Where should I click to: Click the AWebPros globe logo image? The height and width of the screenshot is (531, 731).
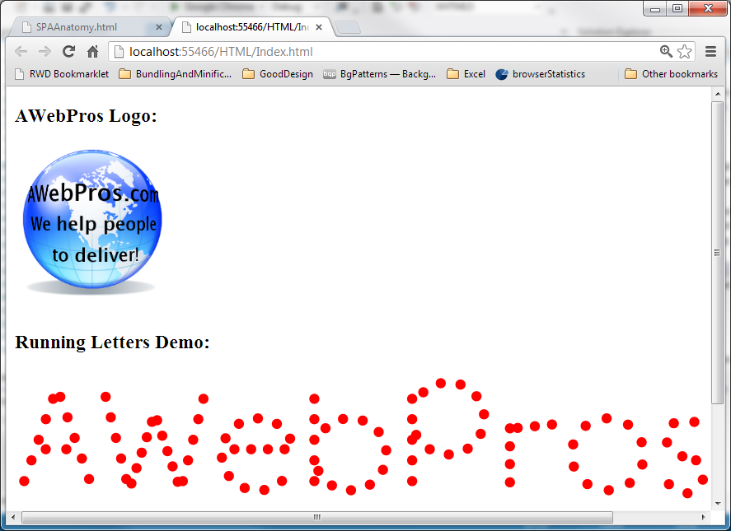(92, 221)
